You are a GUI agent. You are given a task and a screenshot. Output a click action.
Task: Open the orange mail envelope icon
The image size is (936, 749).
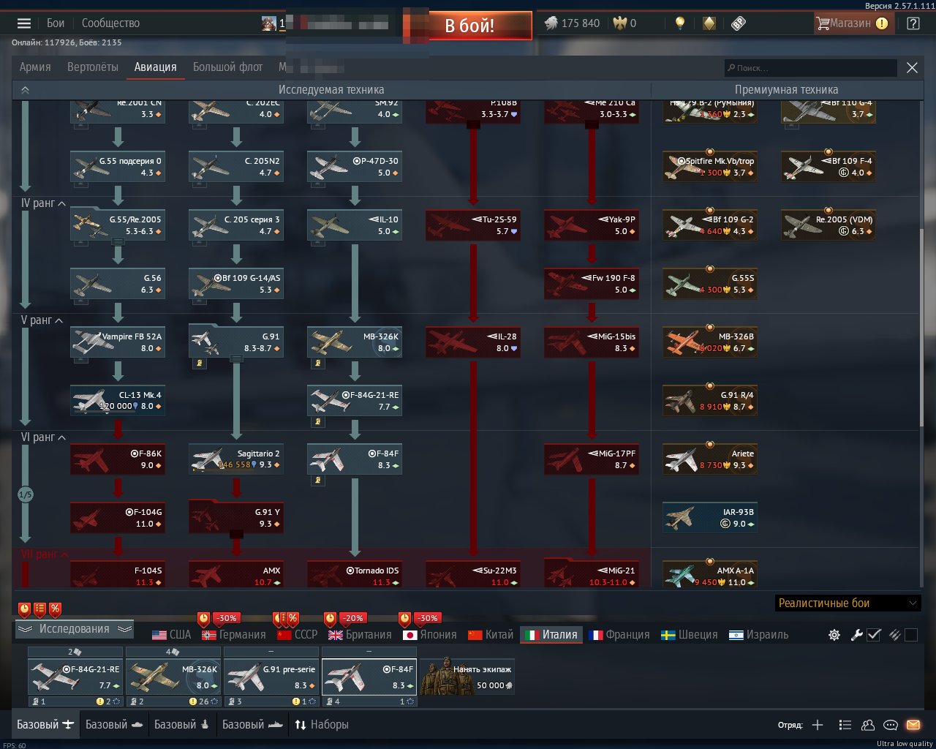click(913, 725)
